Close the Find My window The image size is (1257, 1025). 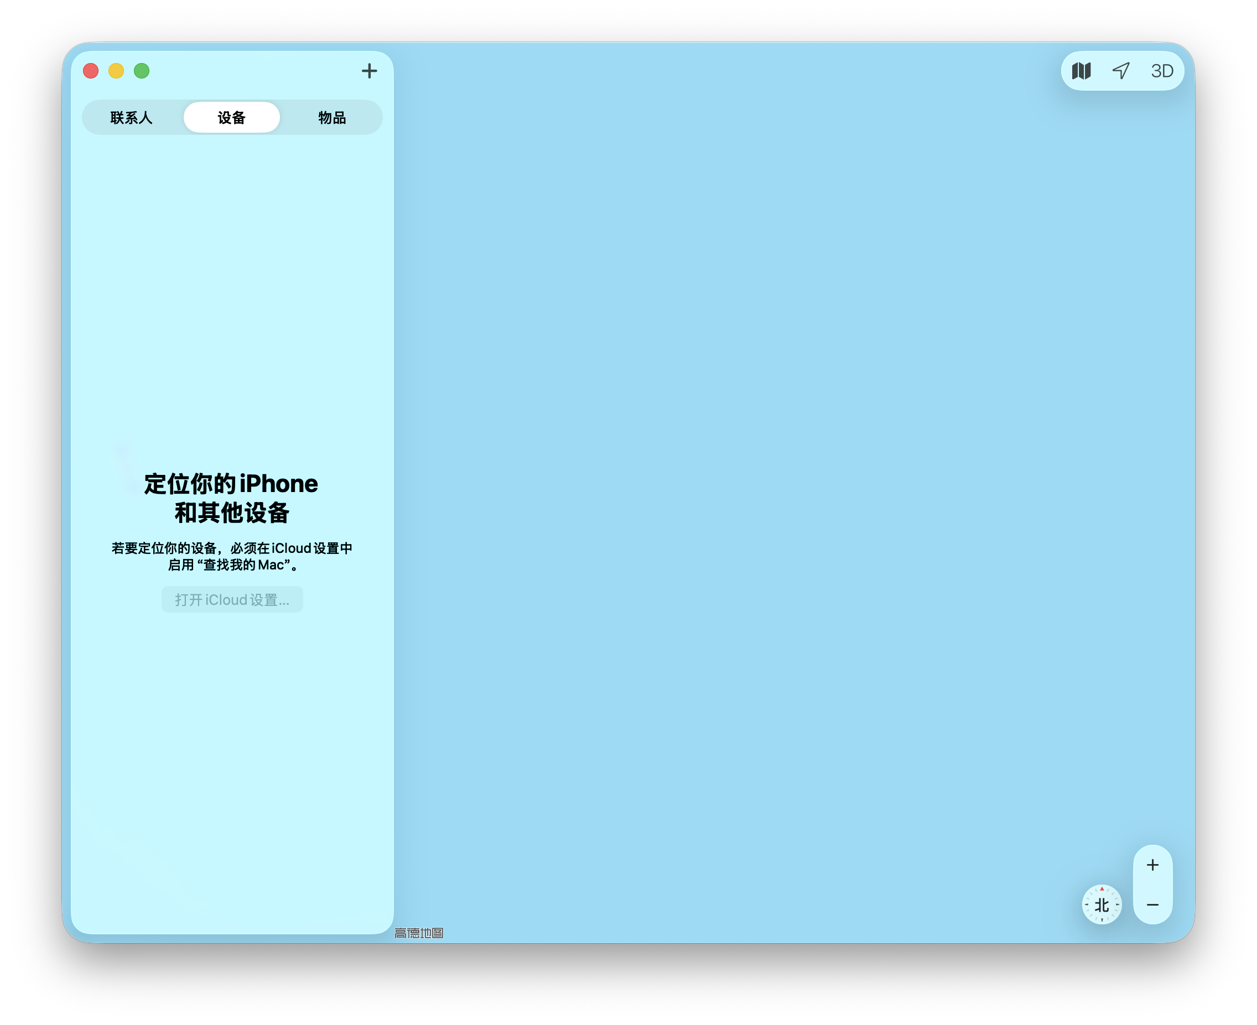tap(91, 71)
